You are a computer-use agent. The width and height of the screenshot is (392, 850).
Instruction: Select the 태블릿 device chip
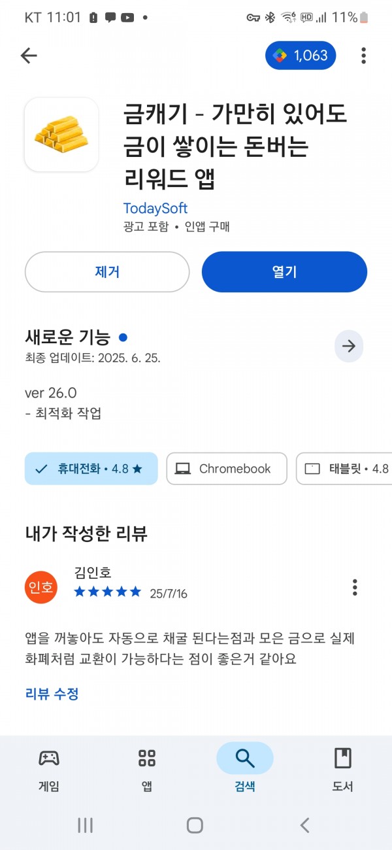click(344, 469)
